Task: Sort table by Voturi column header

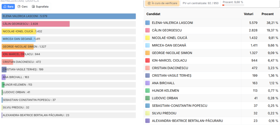Action: (x=249, y=14)
